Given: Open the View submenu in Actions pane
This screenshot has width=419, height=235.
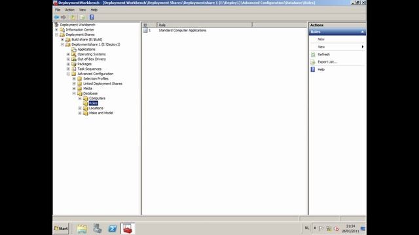Looking at the screenshot, I should 337,47.
